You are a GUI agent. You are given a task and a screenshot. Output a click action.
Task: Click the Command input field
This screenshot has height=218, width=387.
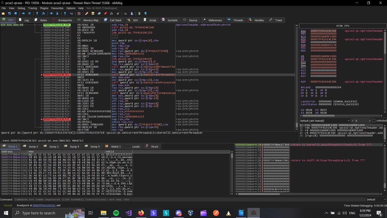point(190,199)
